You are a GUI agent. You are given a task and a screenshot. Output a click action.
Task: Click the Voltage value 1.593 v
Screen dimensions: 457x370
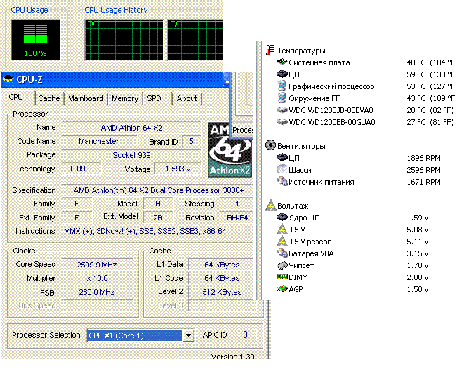click(178, 169)
